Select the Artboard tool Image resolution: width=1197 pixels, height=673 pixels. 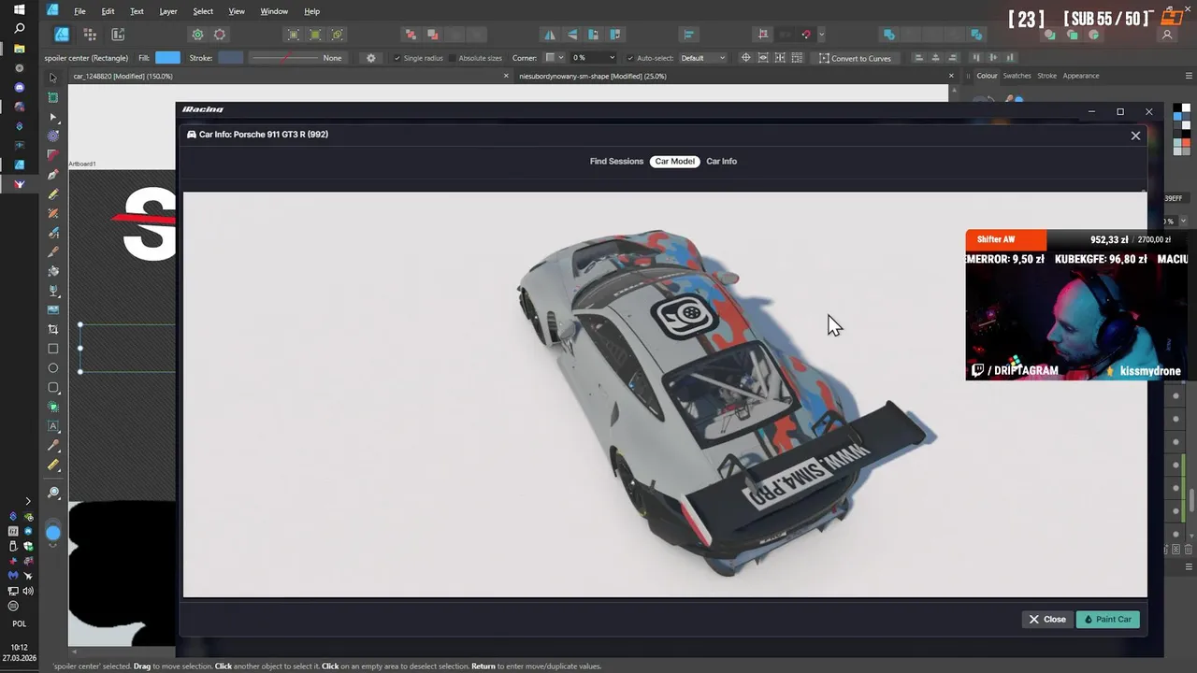pos(53,97)
